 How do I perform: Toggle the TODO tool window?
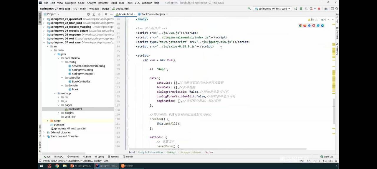(x=59, y=157)
